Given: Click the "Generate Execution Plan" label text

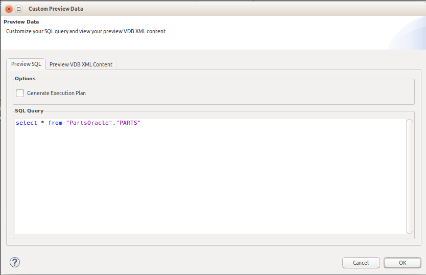Looking at the screenshot, I should (56, 93).
